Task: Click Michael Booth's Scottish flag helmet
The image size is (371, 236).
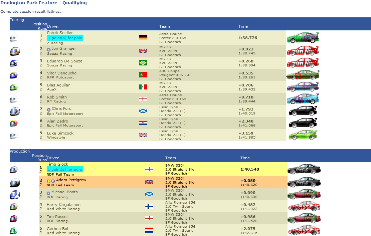Action: 15,195
